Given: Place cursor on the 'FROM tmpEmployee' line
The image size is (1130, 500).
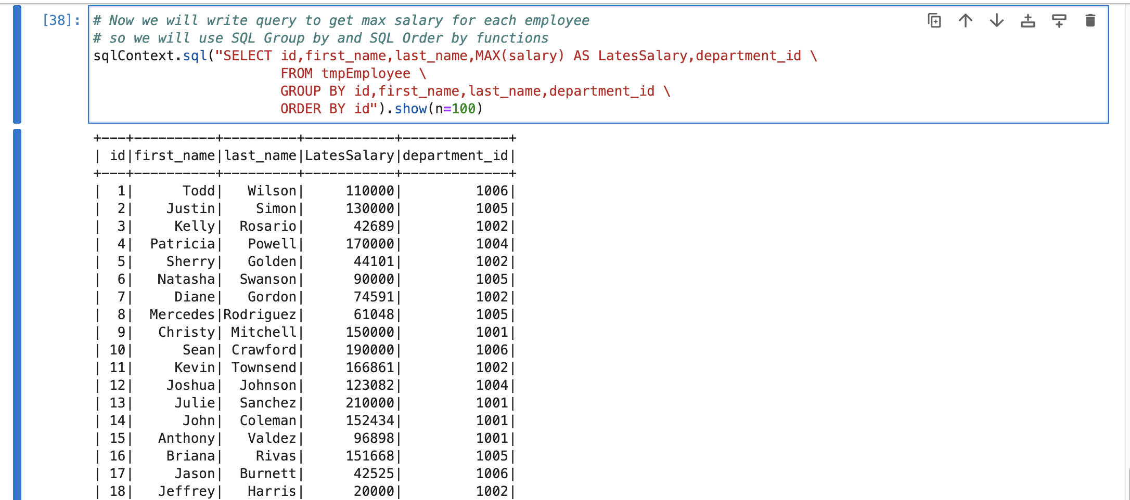Looking at the screenshot, I should tap(353, 74).
